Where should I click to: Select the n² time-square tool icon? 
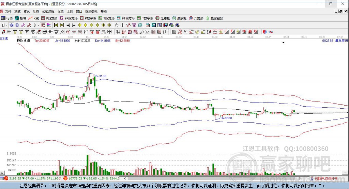coord(57,32)
